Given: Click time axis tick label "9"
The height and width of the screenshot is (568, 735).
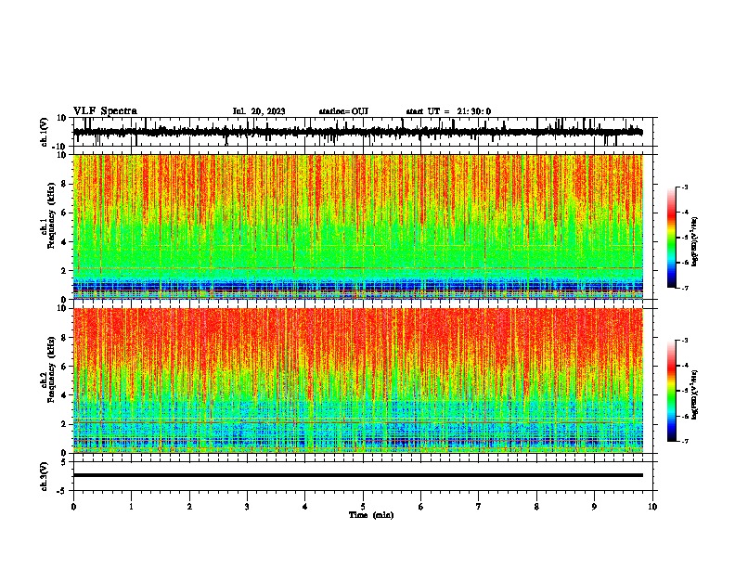Looking at the screenshot, I should coord(594,507).
